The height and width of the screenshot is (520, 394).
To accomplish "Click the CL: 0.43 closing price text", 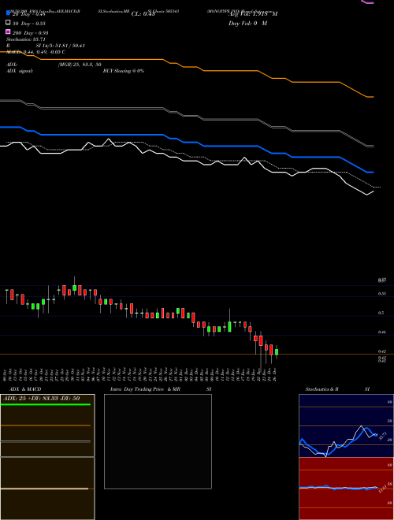I will (143, 14).
